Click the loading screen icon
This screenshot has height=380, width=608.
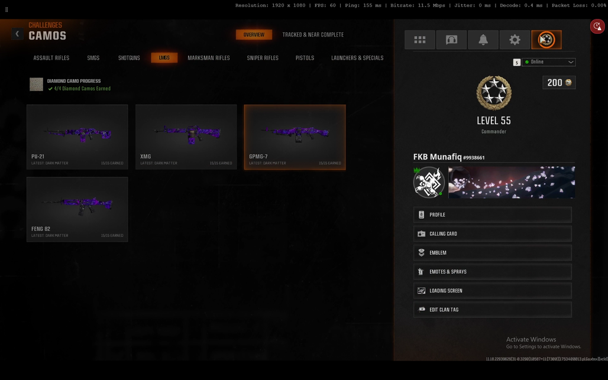pyautogui.click(x=422, y=291)
